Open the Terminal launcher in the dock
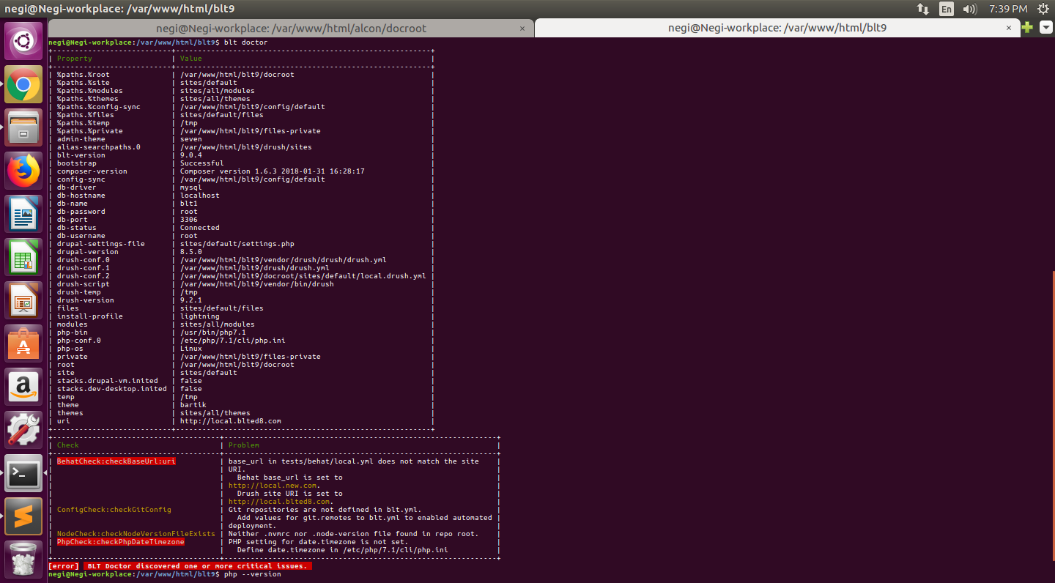 pyautogui.click(x=23, y=473)
